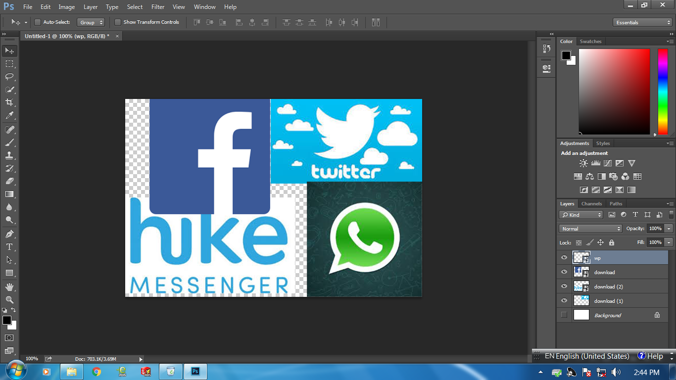The height and width of the screenshot is (380, 676).
Task: Open Chrome from the taskbar
Action: [97, 371]
